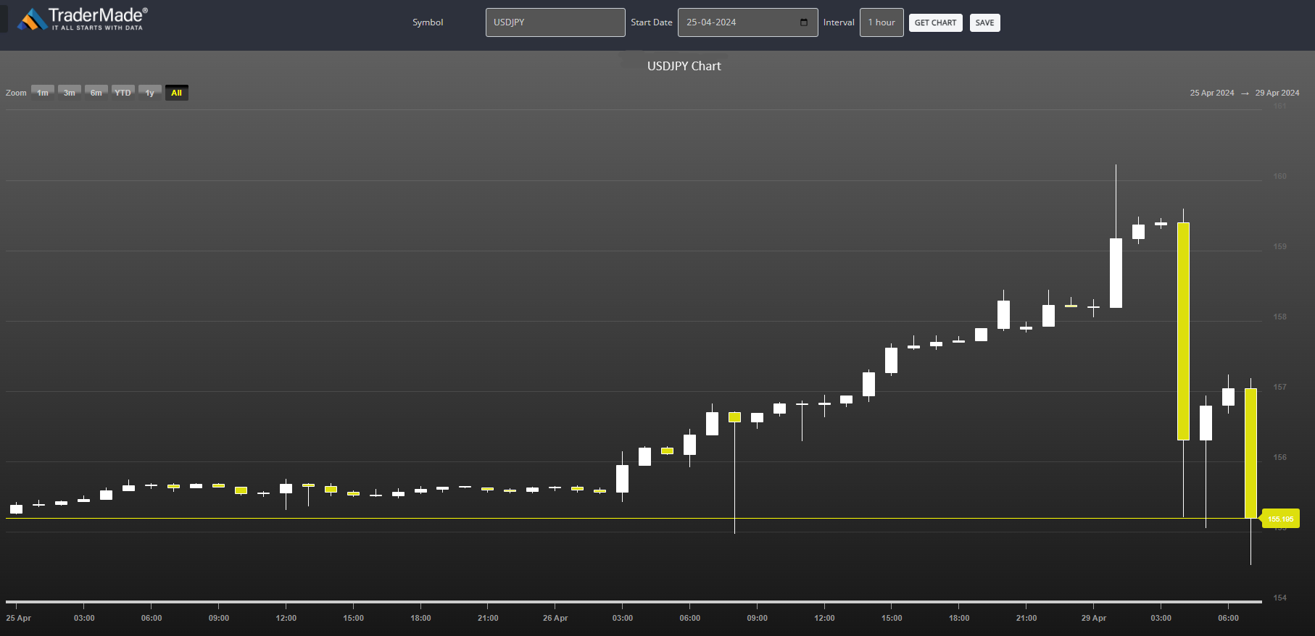This screenshot has height=636, width=1315.
Task: Click the Interval label
Action: coord(839,22)
